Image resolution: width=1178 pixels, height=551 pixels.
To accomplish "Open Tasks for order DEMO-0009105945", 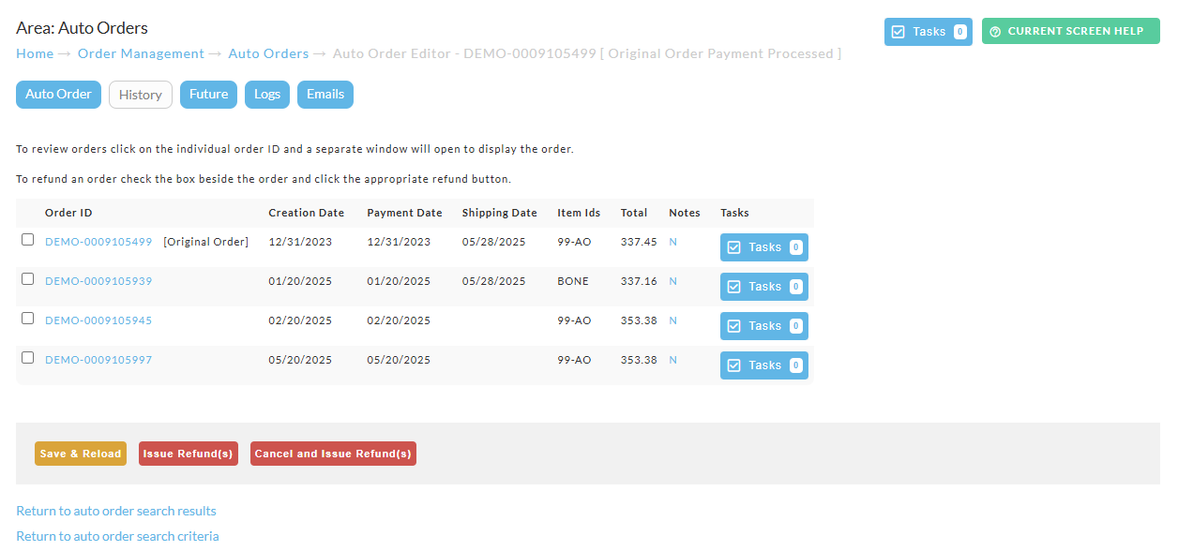I will pos(764,326).
